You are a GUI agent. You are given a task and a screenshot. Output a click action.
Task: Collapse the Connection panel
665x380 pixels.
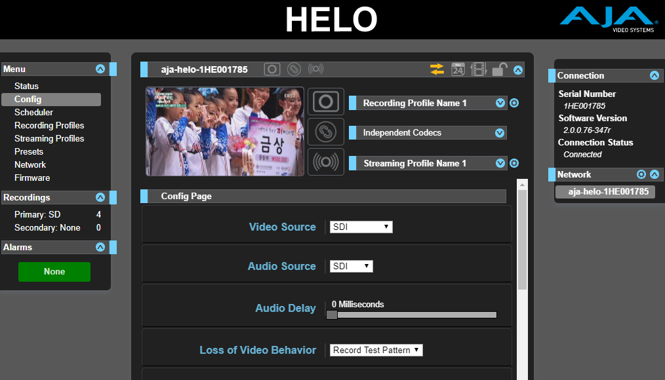tap(655, 75)
